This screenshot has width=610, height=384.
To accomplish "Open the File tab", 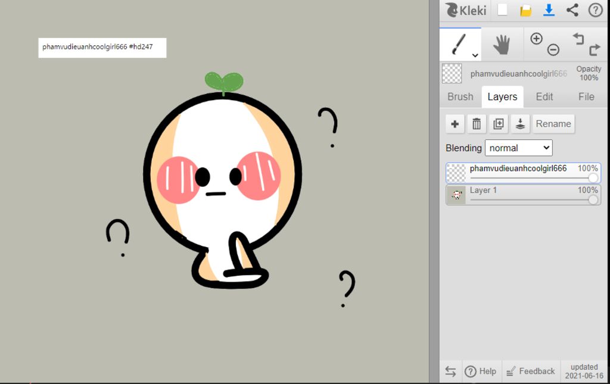I will (x=586, y=97).
